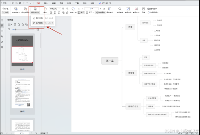Click the insert page icon in thumbnail panel

pos(15,24)
